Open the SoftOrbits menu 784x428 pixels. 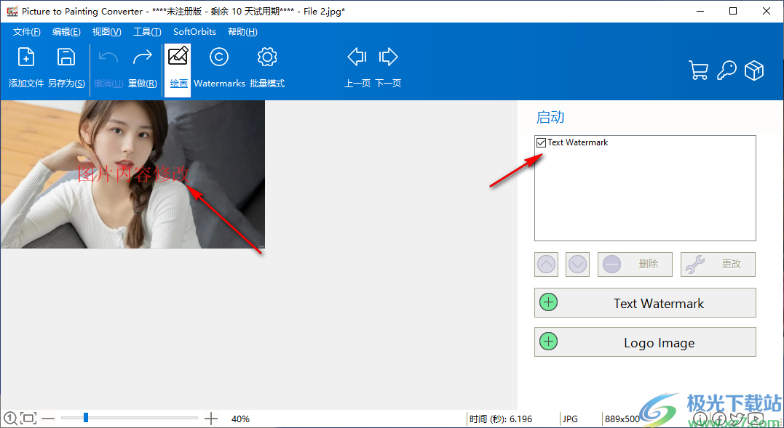(194, 32)
